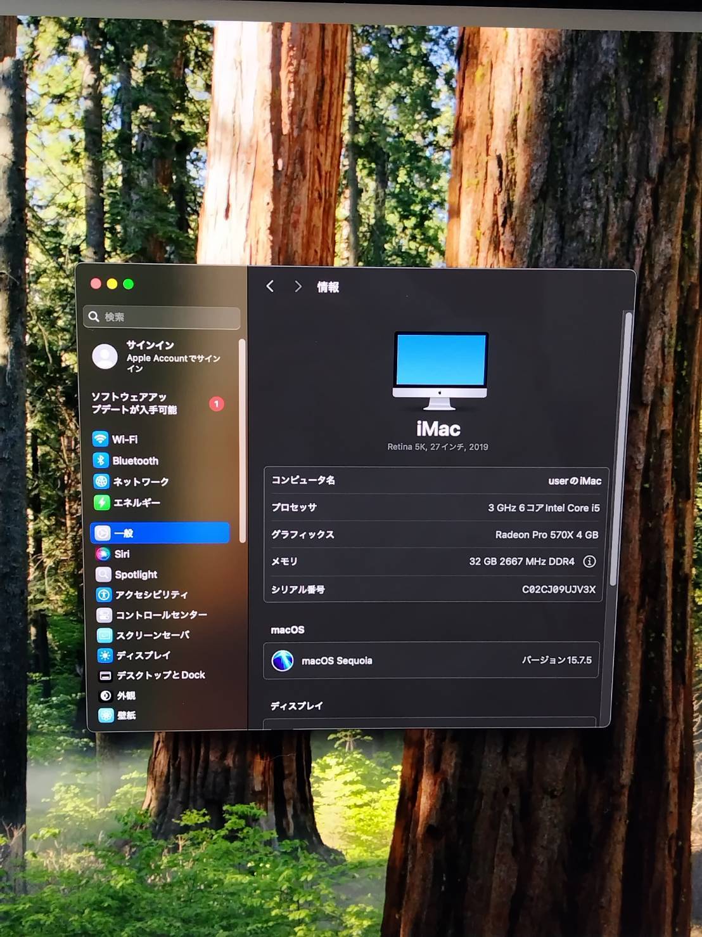This screenshot has height=937, width=702.
Task: Go forward with the right chevron
Action: 298,287
